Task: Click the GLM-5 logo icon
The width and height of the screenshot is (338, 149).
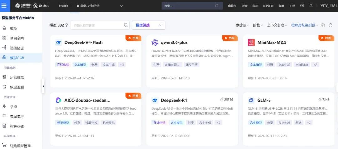Action: 251,100
